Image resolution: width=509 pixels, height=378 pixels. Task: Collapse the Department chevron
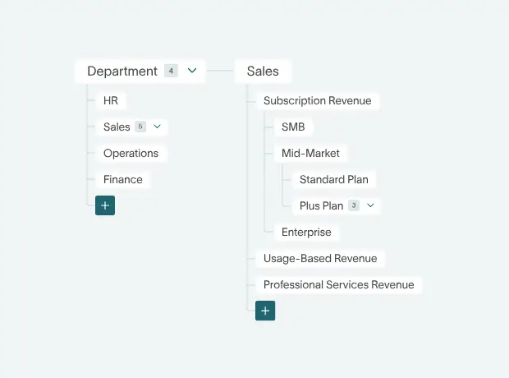pos(192,71)
